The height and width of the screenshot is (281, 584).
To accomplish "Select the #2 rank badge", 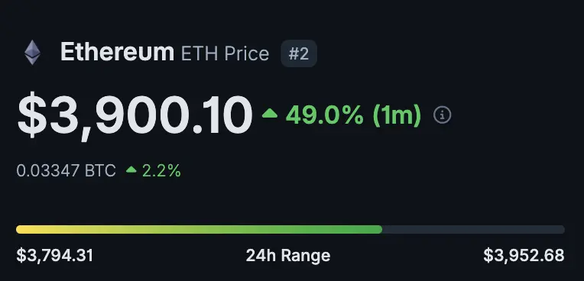I will click(299, 53).
